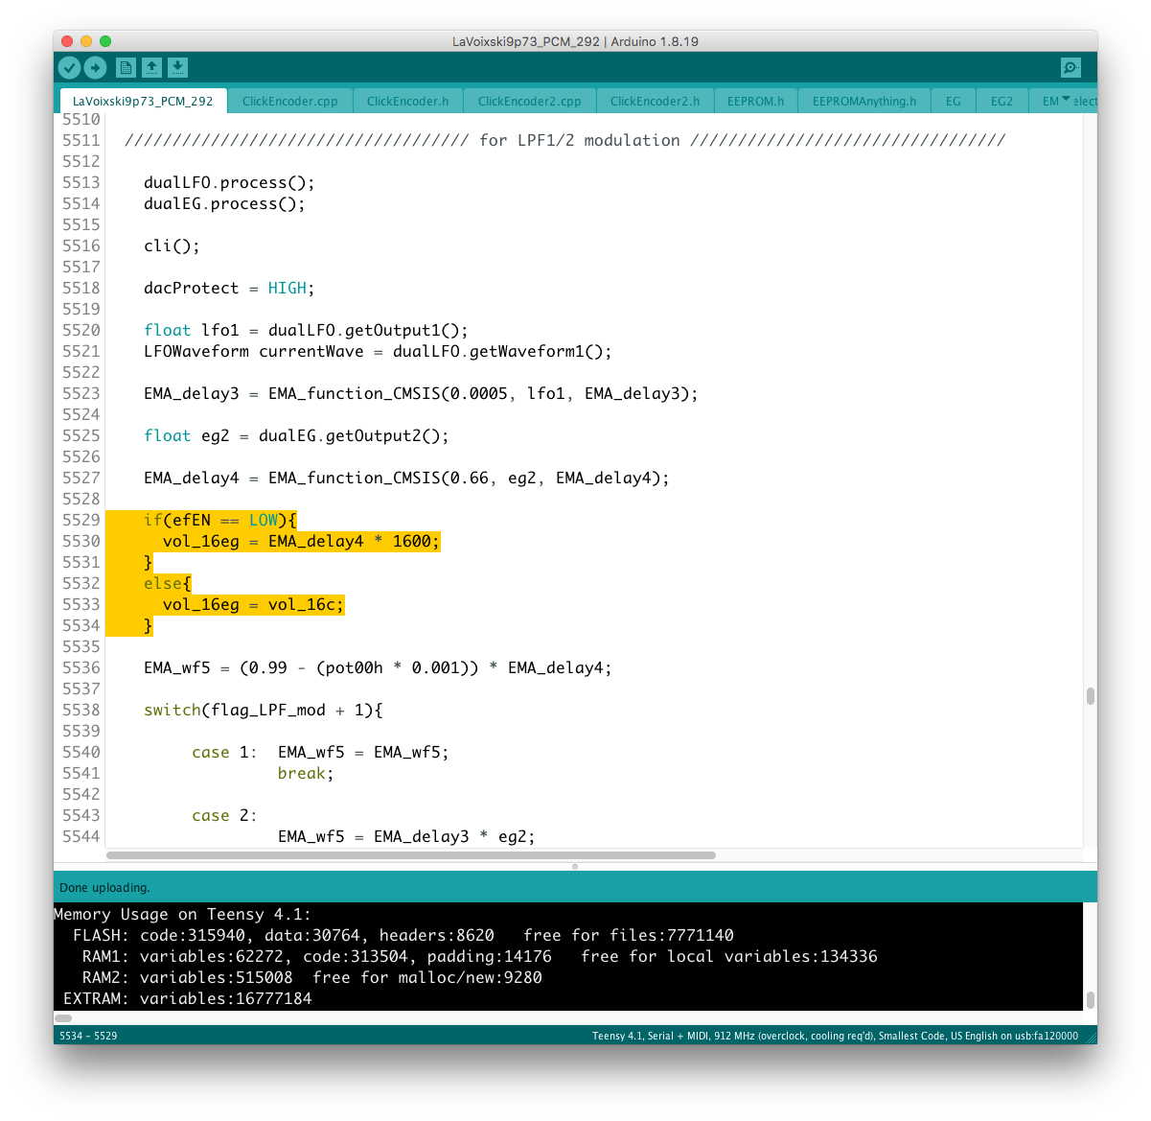Click the Verify checkmark icon
Image resolution: width=1151 pixels, height=1121 pixels.
[69, 67]
